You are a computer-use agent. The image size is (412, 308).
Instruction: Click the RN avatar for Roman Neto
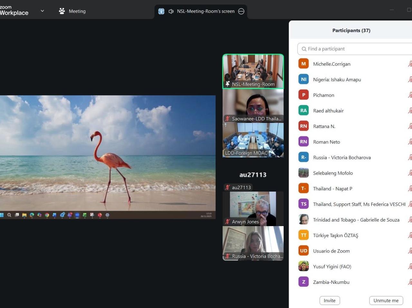coord(304,142)
